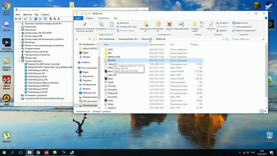Sort by Размер column header

(x=194, y=45)
